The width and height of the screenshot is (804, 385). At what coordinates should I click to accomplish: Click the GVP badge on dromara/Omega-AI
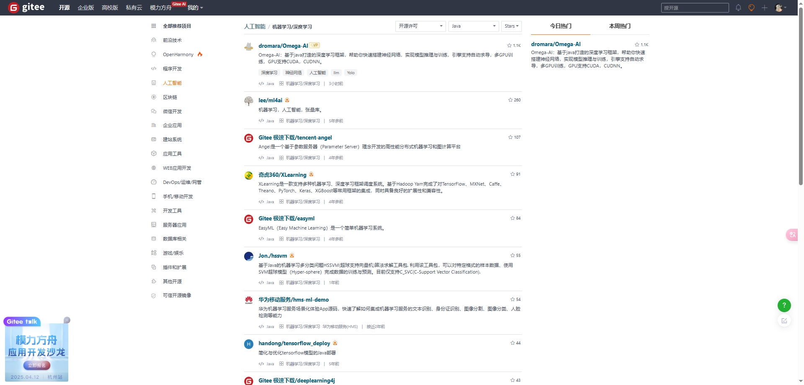click(x=314, y=45)
